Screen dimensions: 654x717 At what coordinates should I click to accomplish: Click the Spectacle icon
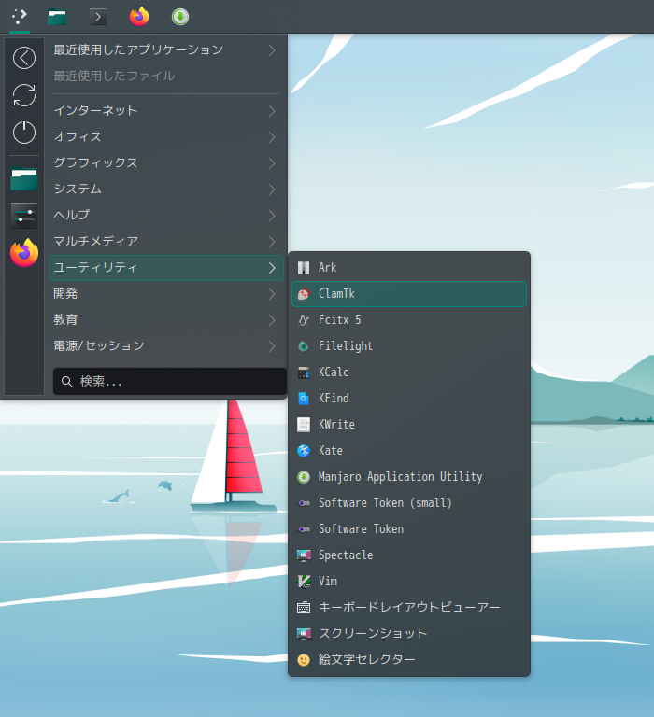(304, 555)
